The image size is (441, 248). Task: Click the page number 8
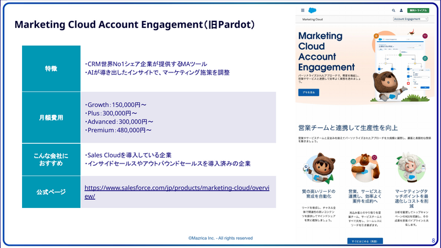pyautogui.click(x=433, y=240)
